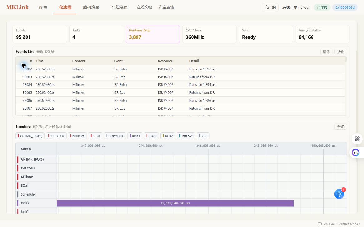The height and width of the screenshot is (227, 364).
Task: Toggle the Scheduler legend chip
Action: tap(115, 136)
